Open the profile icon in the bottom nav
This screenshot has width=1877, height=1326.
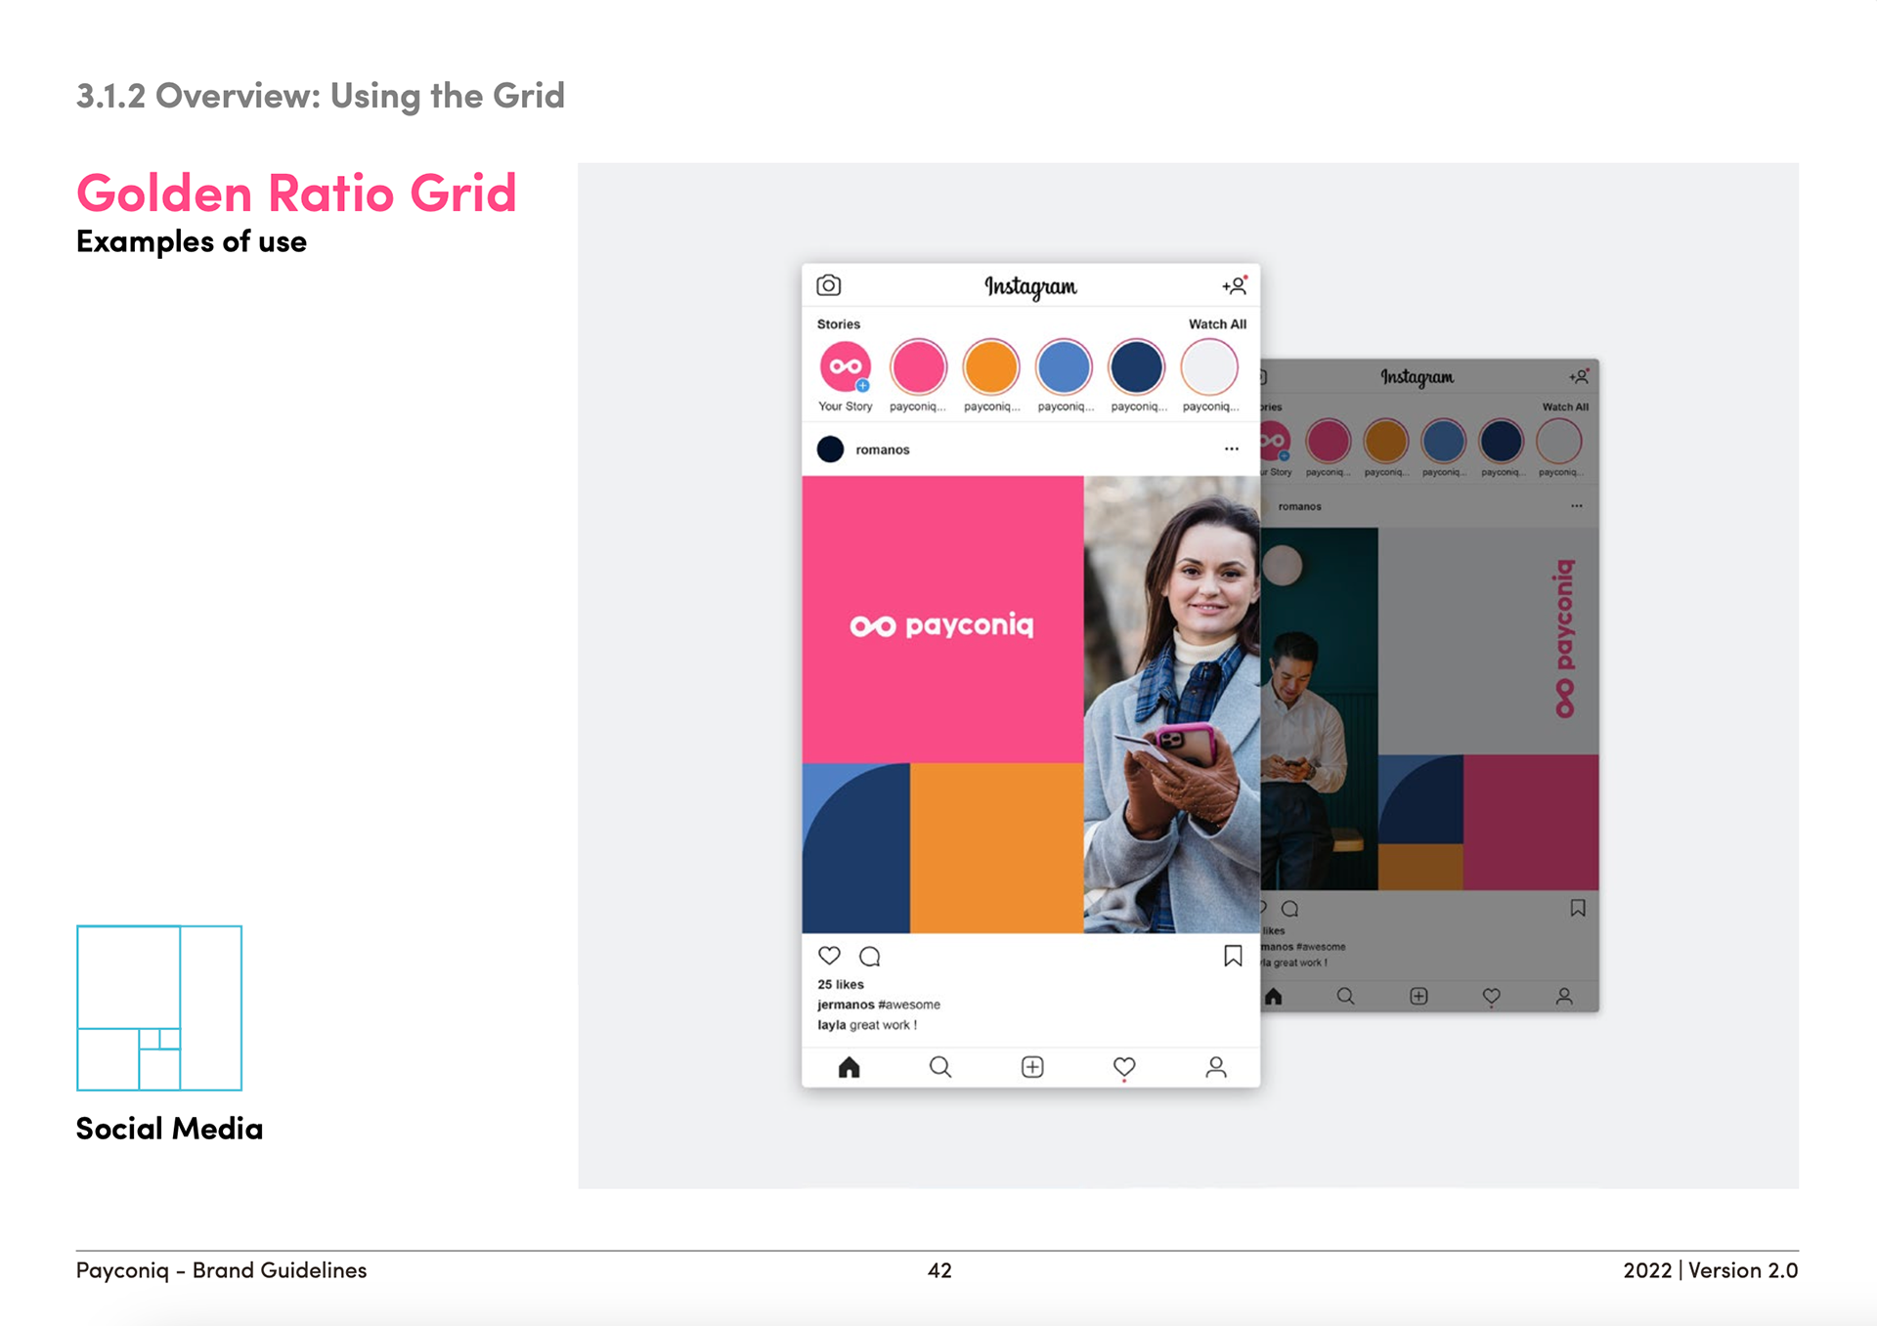click(x=1215, y=1067)
